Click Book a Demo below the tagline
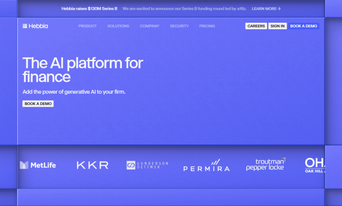Image resolution: width=342 pixels, height=206 pixels. 38,104
